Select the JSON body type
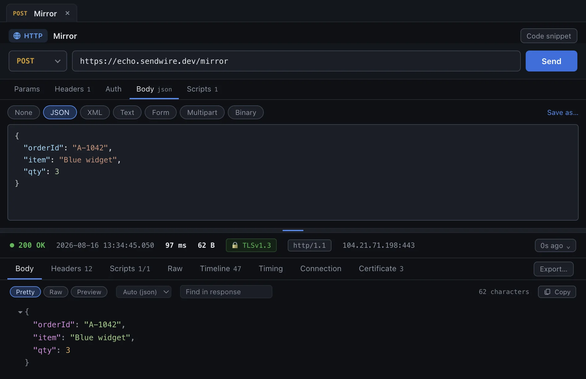Screen dimensions: 586x379 [x=60, y=112]
